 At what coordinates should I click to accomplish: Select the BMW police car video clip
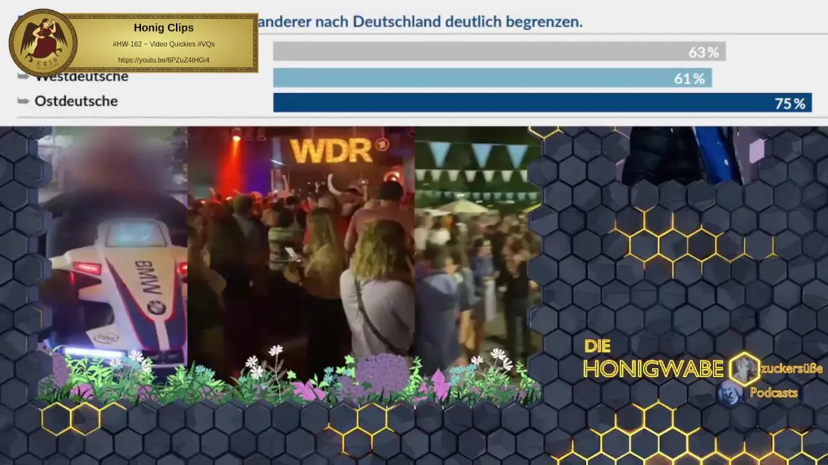pos(113,249)
